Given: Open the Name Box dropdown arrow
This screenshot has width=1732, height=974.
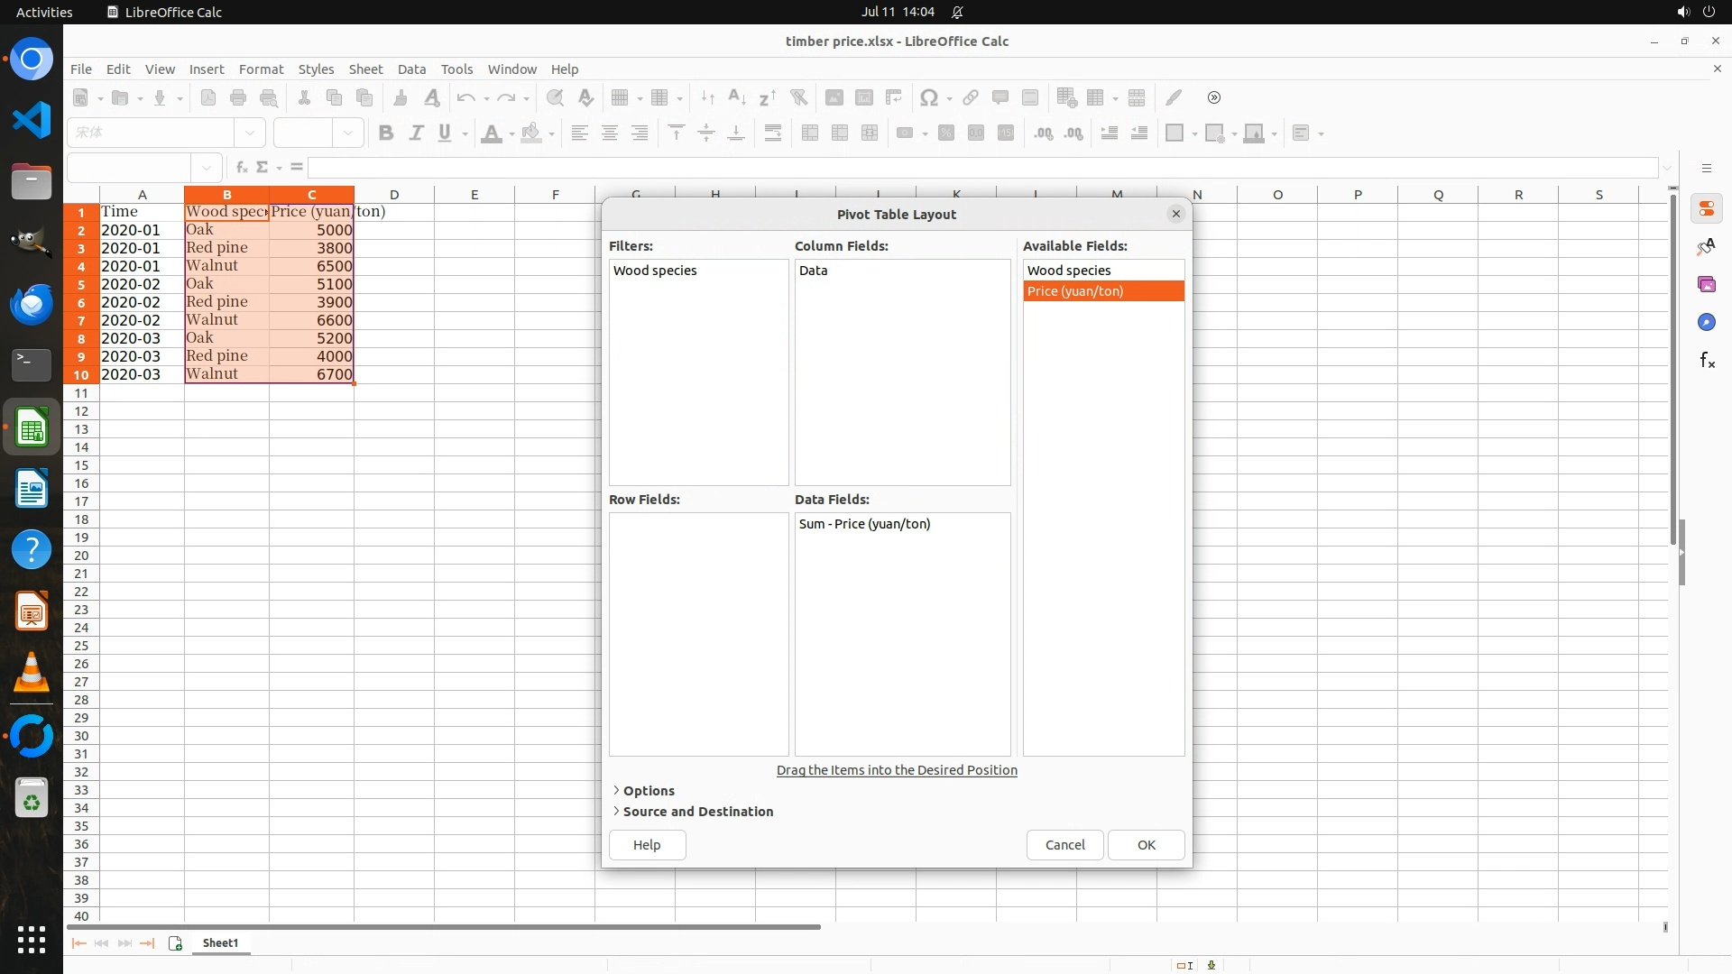Looking at the screenshot, I should pos(207,168).
